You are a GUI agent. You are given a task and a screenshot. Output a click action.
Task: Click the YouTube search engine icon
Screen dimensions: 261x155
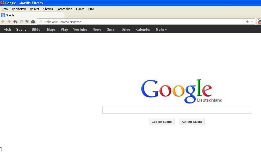(x=259, y=22)
